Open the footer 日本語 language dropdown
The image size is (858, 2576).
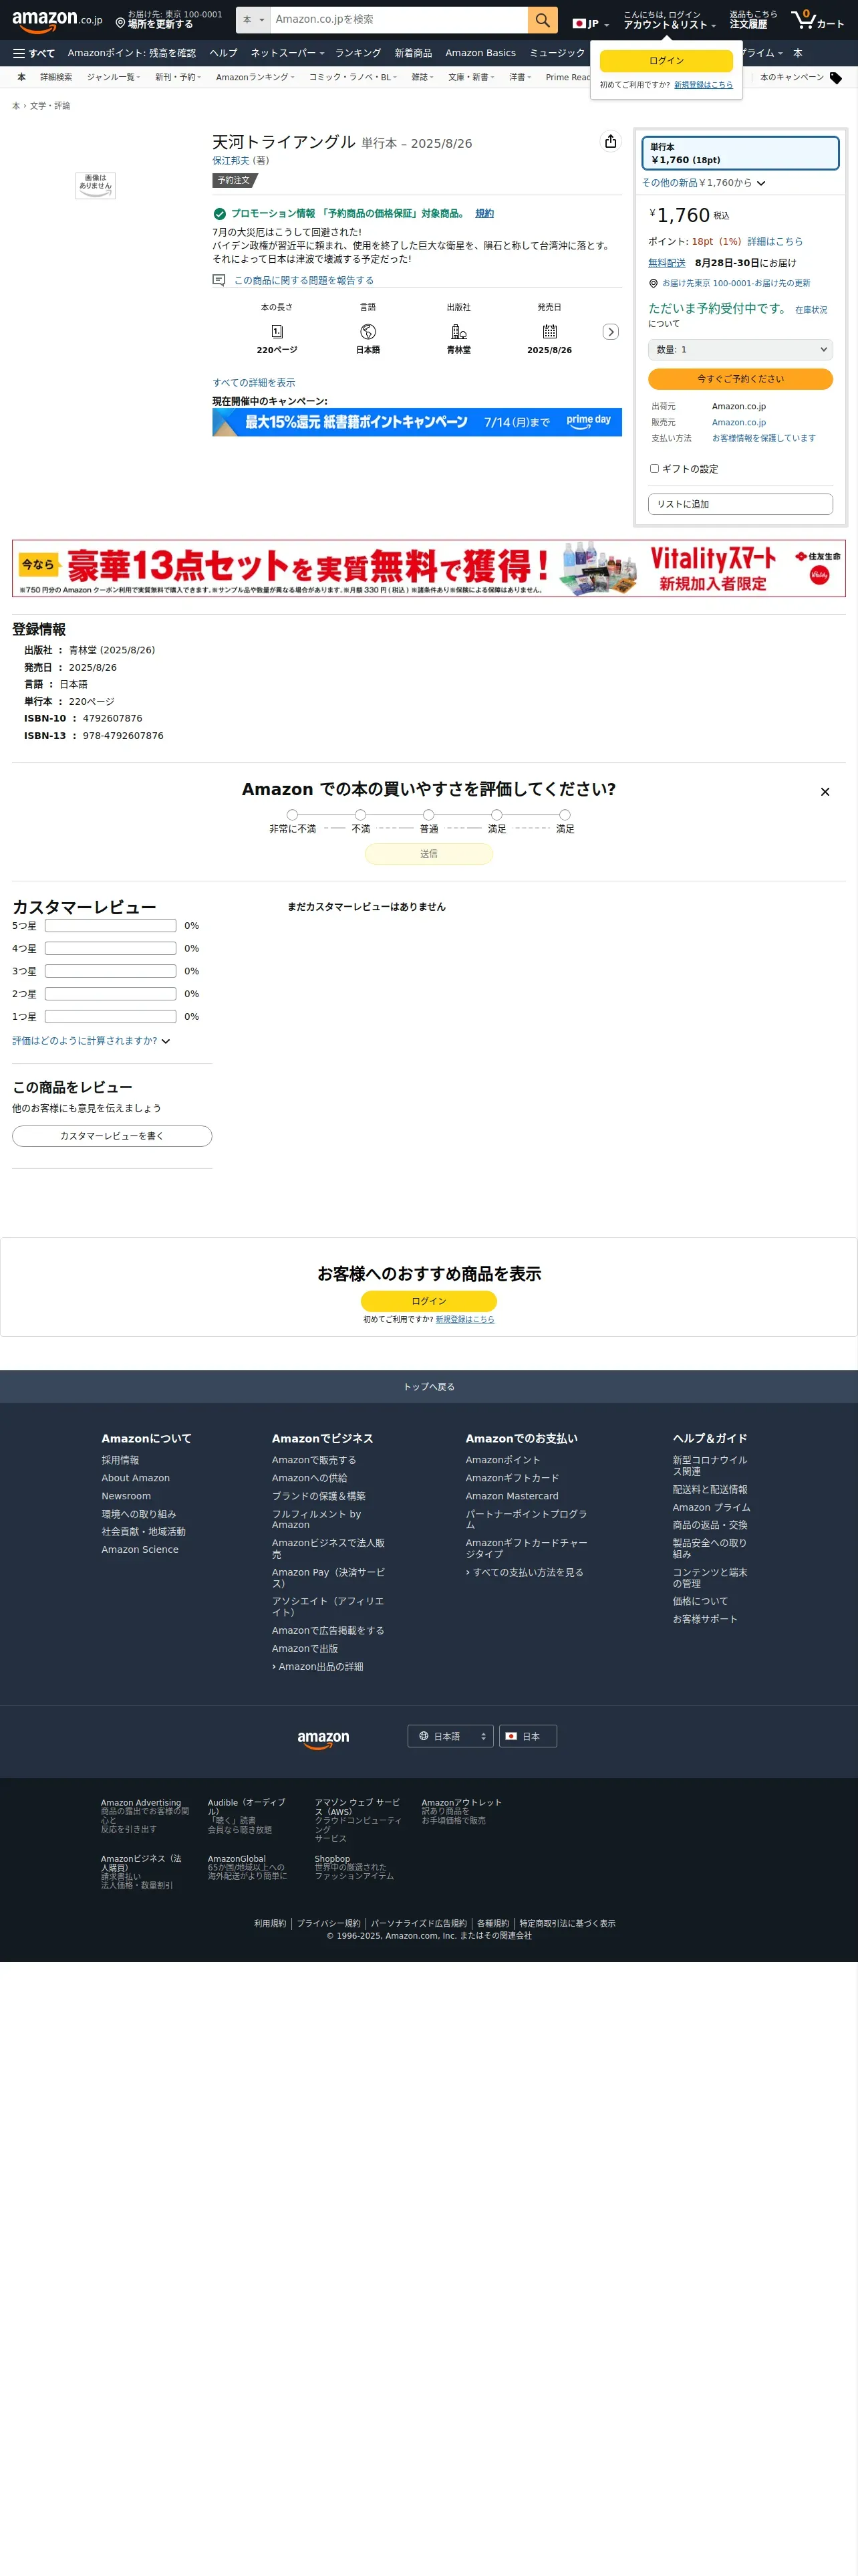450,1736
